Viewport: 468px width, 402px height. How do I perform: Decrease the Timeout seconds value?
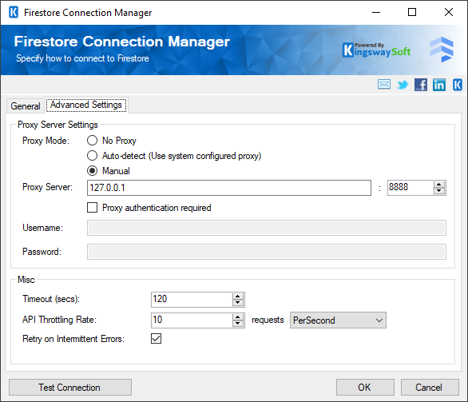[237, 303]
